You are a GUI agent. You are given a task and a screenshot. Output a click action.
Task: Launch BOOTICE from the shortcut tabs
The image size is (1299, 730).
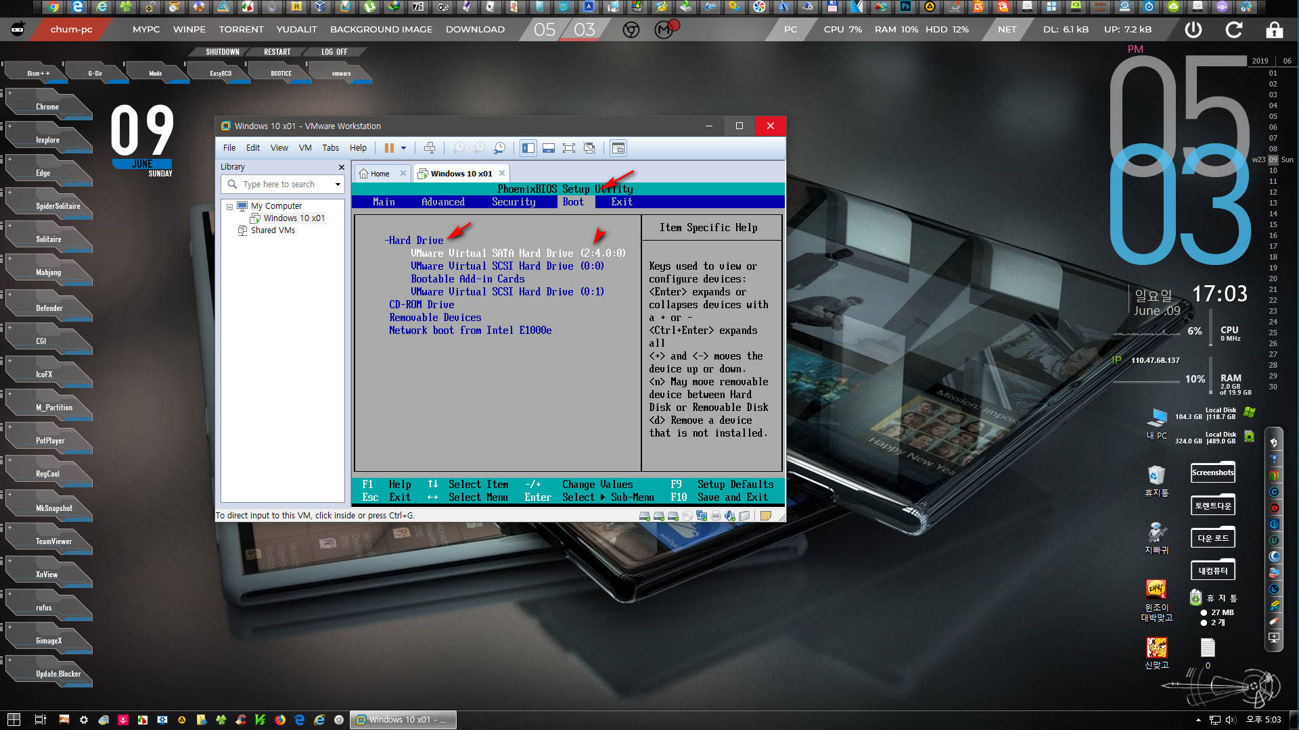pyautogui.click(x=281, y=73)
